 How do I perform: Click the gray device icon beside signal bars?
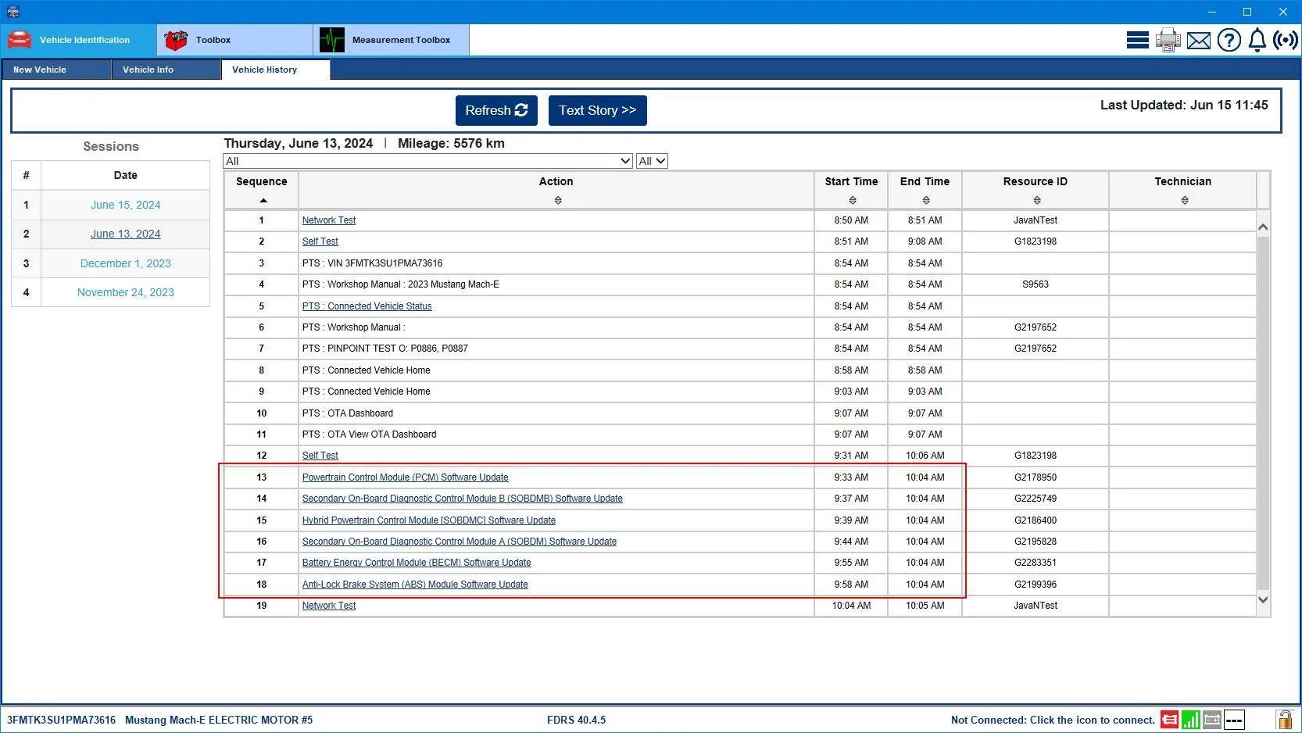[x=1212, y=720]
